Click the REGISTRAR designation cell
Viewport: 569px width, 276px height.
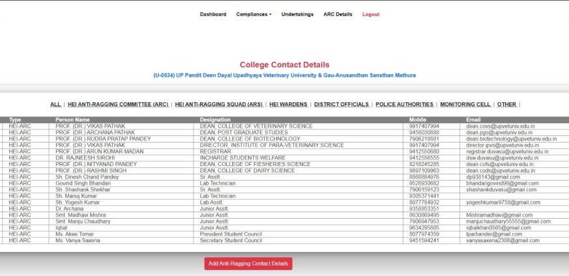pos(215,152)
